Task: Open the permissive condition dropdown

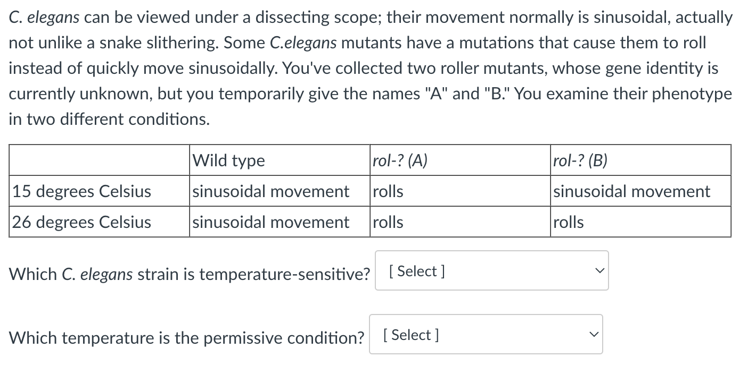Action: [485, 334]
